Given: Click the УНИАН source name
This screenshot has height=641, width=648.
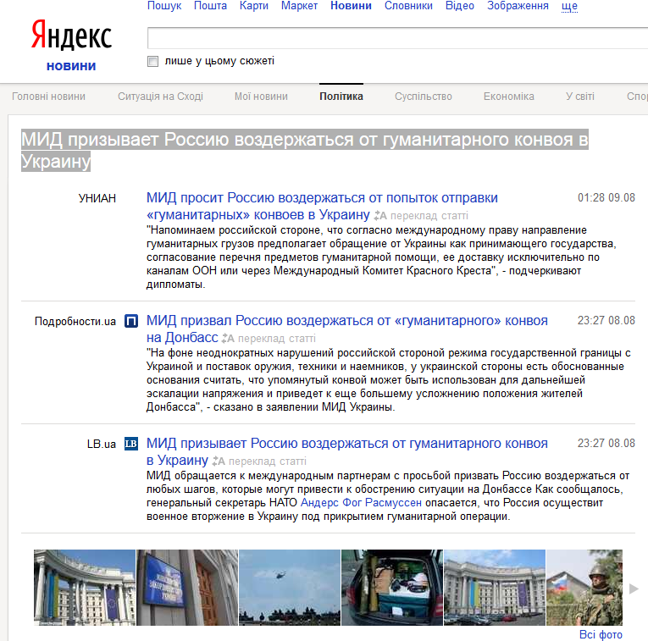Looking at the screenshot, I should (x=97, y=198).
